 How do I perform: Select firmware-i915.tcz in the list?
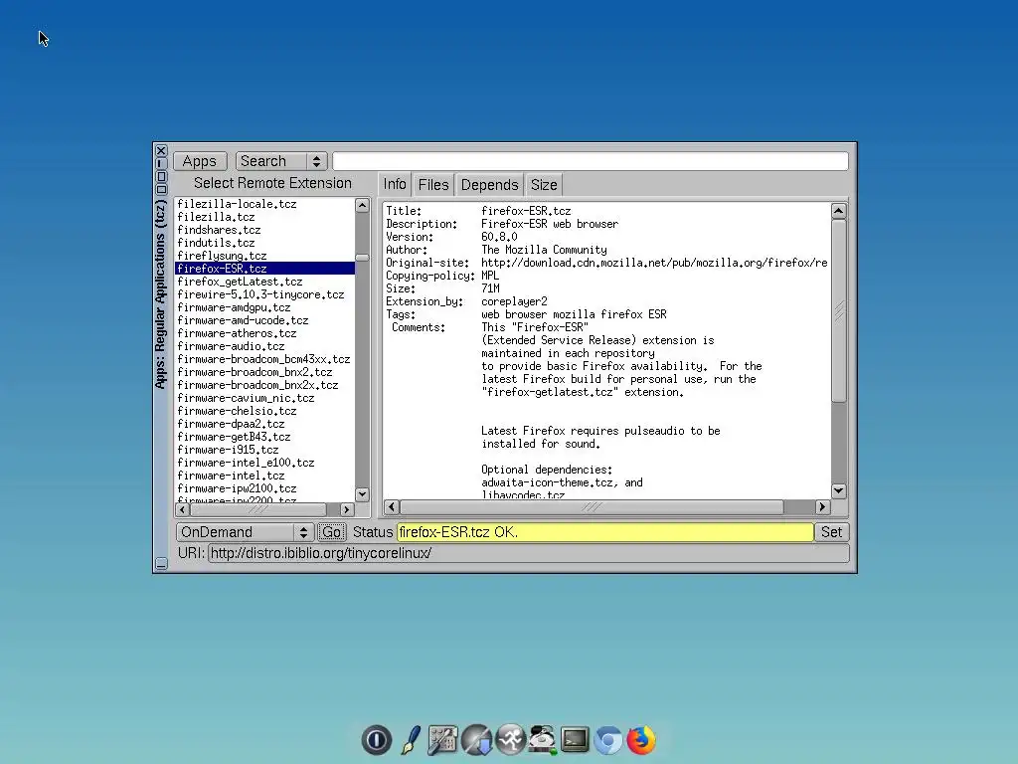pos(264,450)
